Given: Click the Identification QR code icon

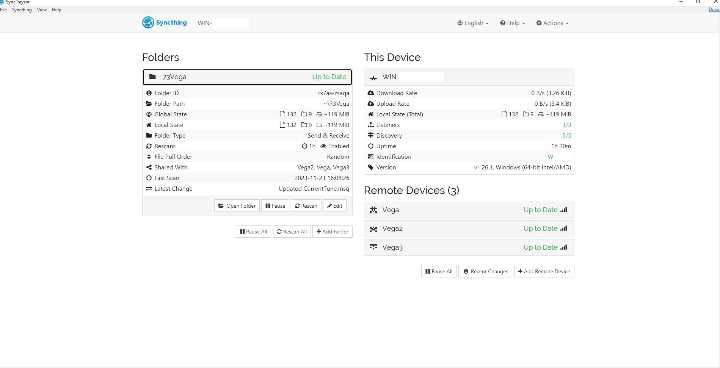Looking at the screenshot, I should (371, 157).
